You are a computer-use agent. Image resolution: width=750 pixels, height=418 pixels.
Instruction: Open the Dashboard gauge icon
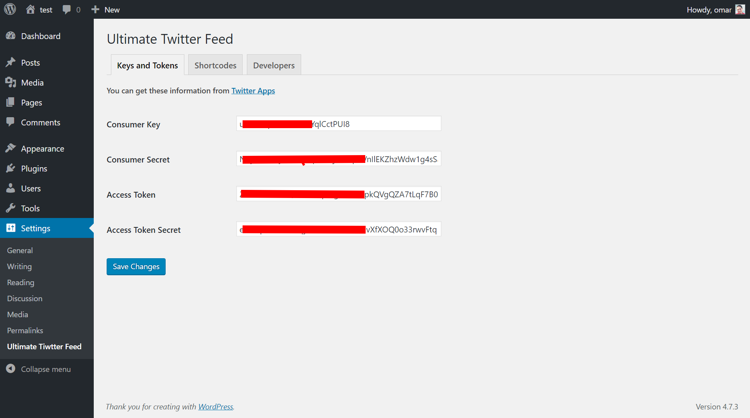[11, 36]
